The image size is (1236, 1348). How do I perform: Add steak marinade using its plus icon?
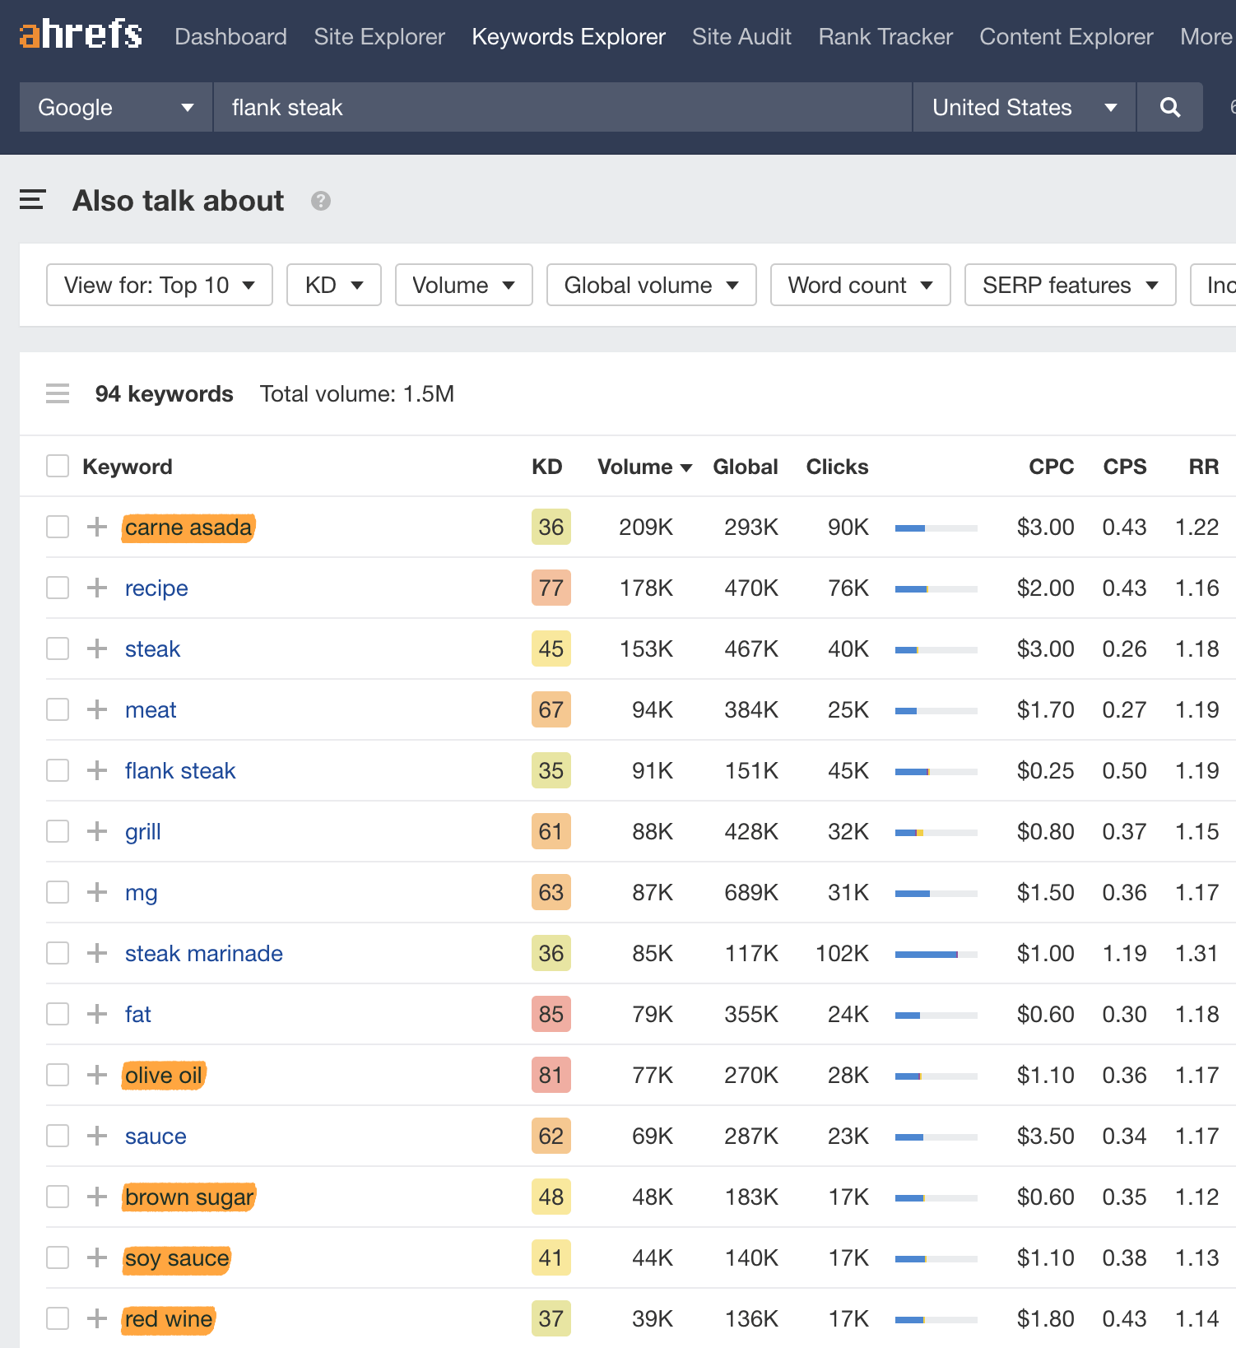(97, 953)
